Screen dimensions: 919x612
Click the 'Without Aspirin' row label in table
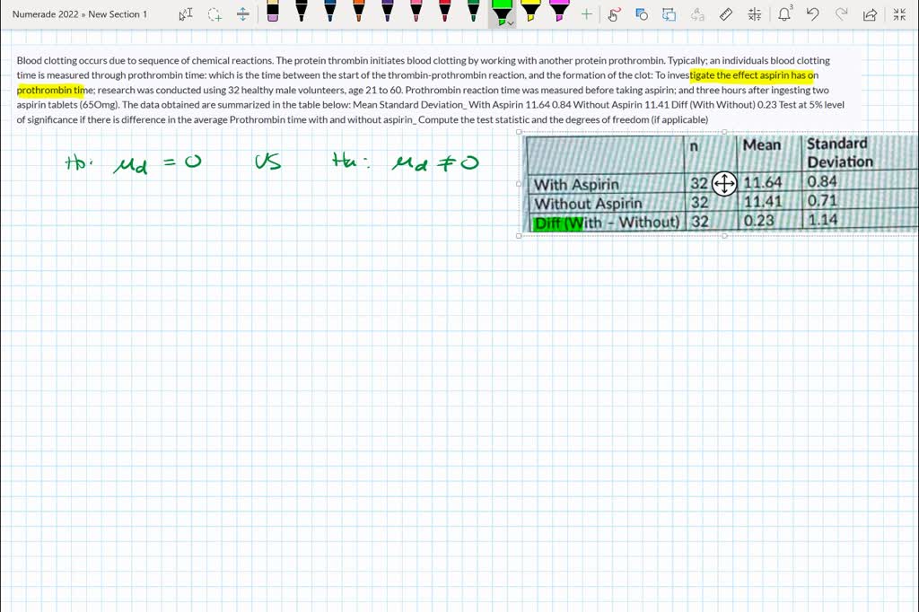point(588,204)
